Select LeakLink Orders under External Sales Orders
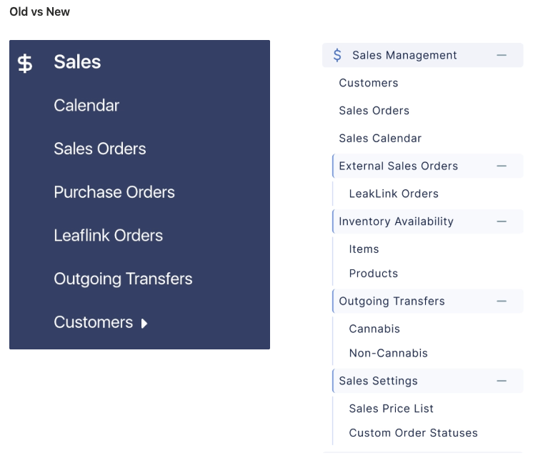553x468 pixels. coord(394,194)
